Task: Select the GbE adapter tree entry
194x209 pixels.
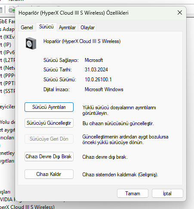Action: pyautogui.click(x=7, y=22)
